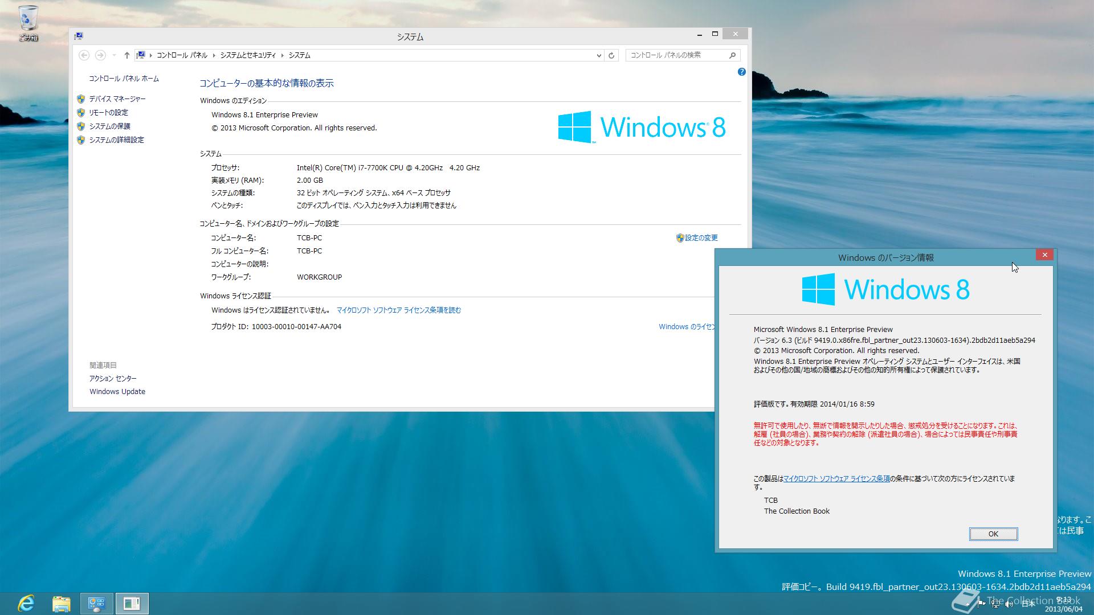This screenshot has height=615, width=1094.
Task: Click Intel Core i7-7700K processor text
Action: click(x=388, y=168)
